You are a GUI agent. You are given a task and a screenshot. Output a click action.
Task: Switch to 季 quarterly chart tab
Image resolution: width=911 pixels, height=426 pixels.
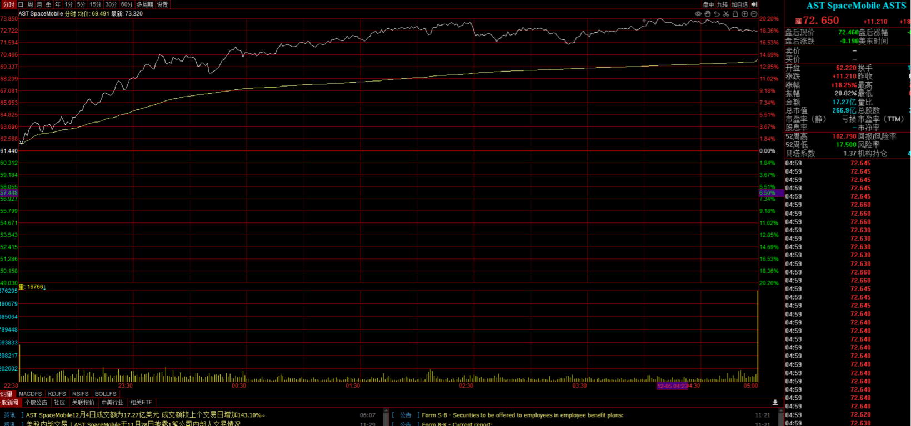(48, 4)
